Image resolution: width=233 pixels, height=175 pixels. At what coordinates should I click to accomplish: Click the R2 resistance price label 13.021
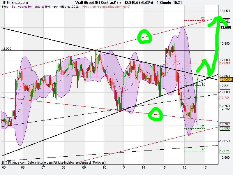tap(225, 20)
